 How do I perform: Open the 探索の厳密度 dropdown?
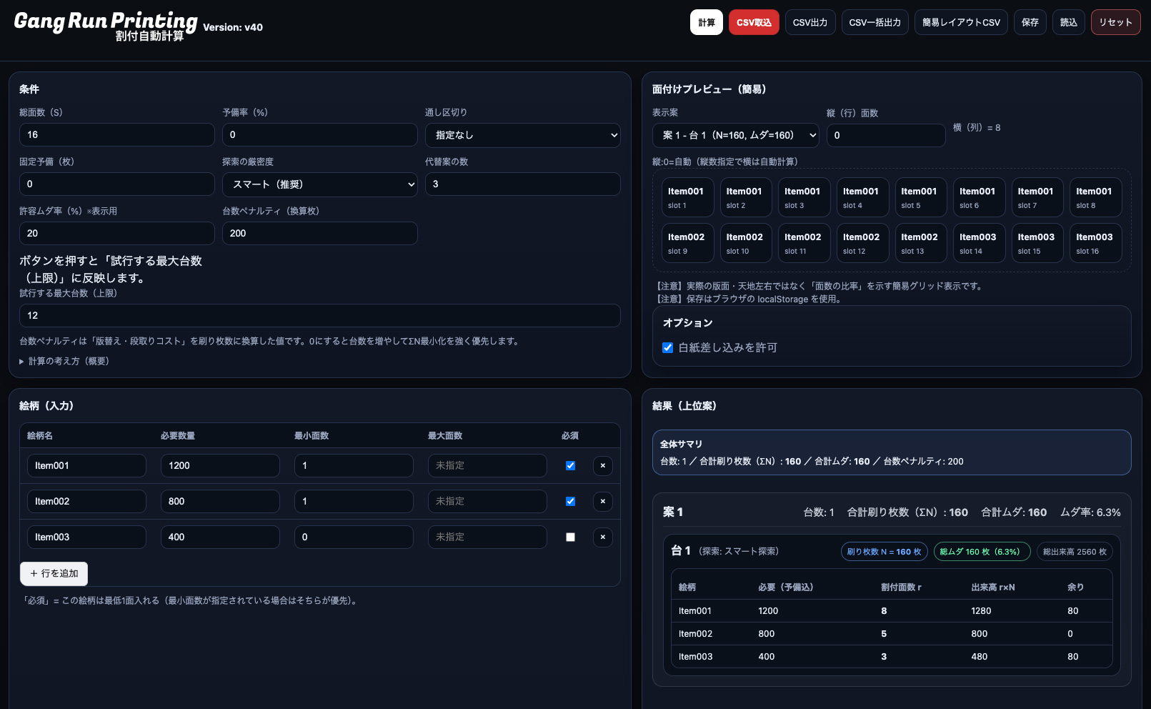pyautogui.click(x=319, y=184)
